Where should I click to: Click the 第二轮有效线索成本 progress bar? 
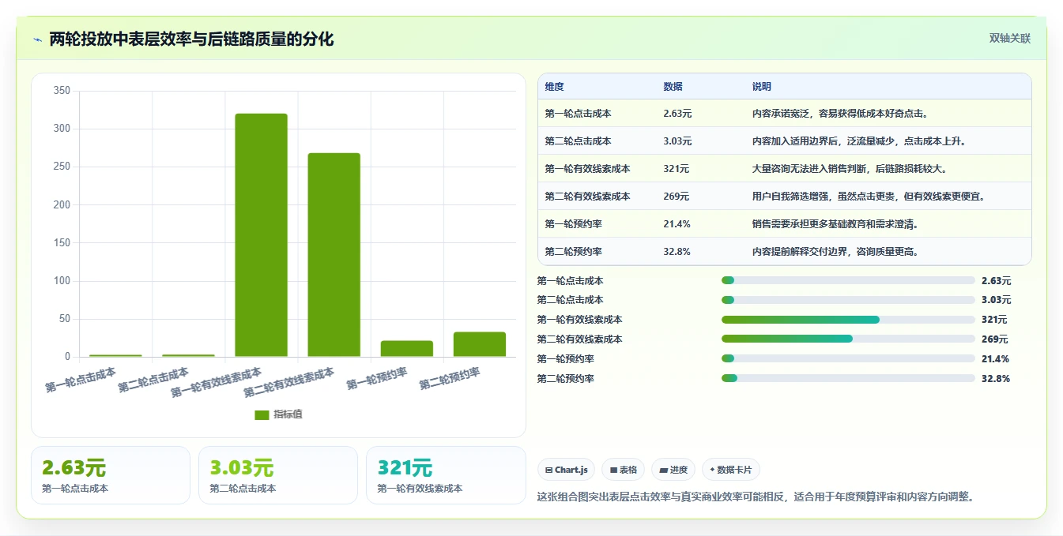click(x=848, y=339)
